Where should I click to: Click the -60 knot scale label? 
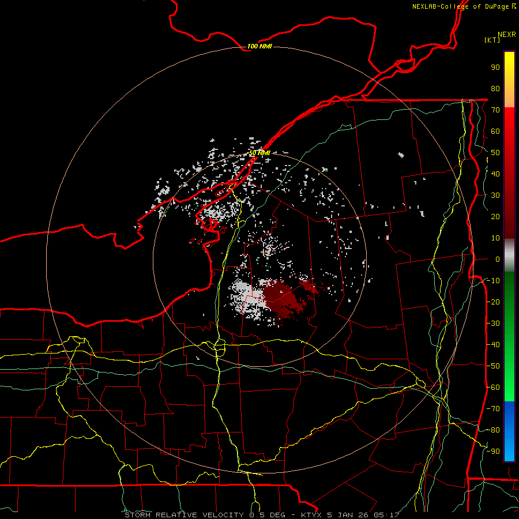[493, 388]
